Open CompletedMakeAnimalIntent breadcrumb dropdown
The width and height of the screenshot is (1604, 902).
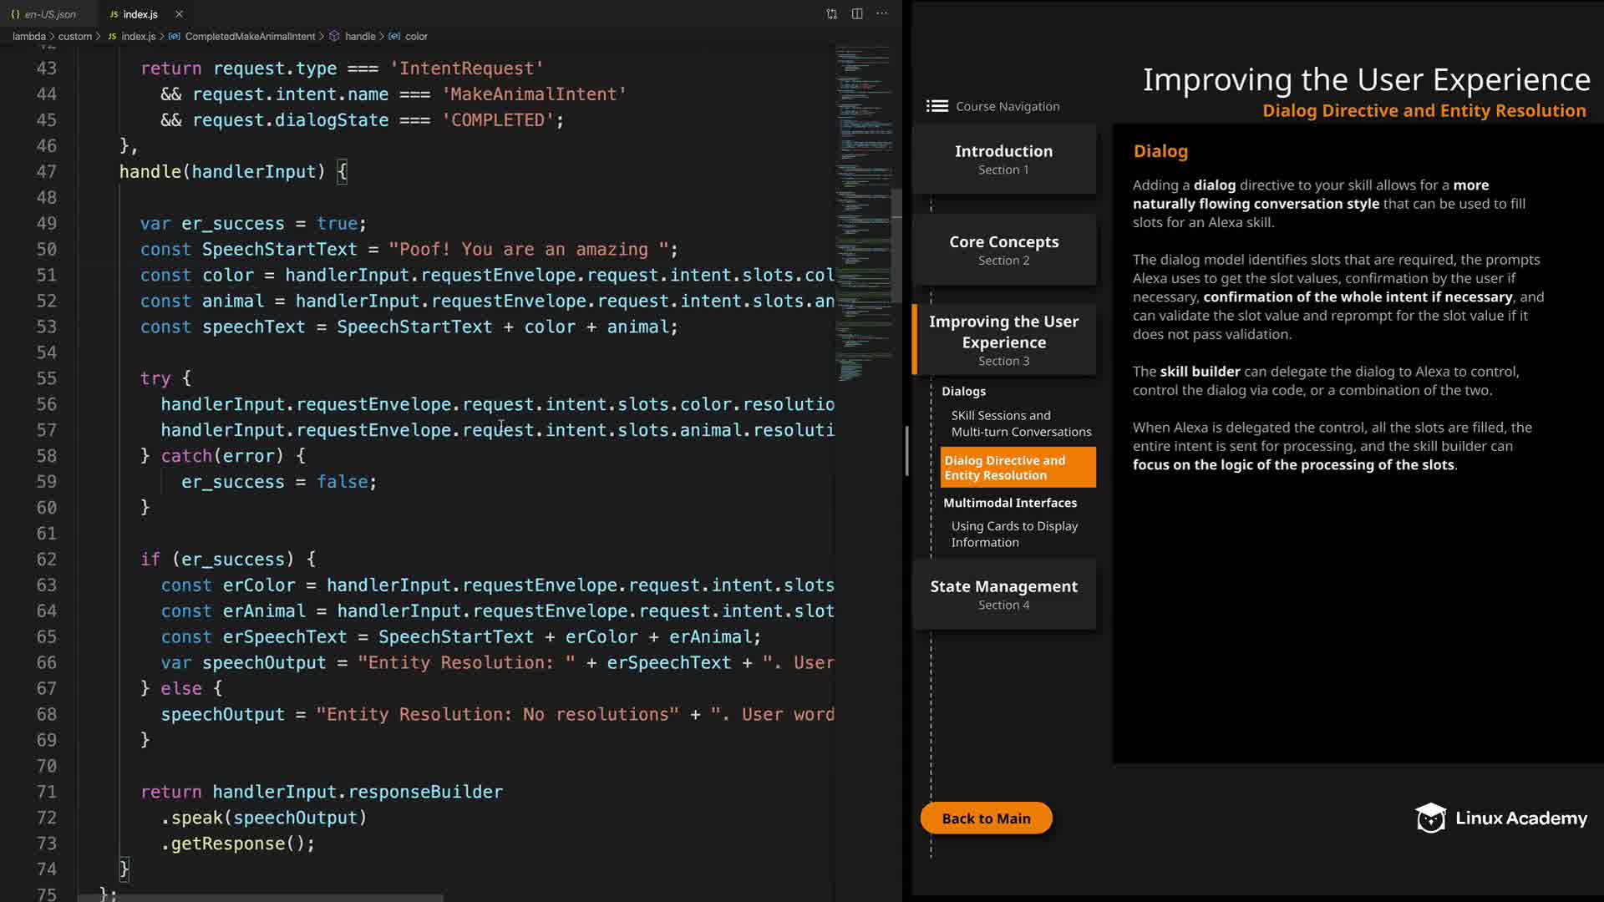250,37
